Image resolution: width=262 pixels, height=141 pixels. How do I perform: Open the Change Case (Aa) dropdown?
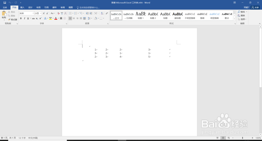point(53,13)
